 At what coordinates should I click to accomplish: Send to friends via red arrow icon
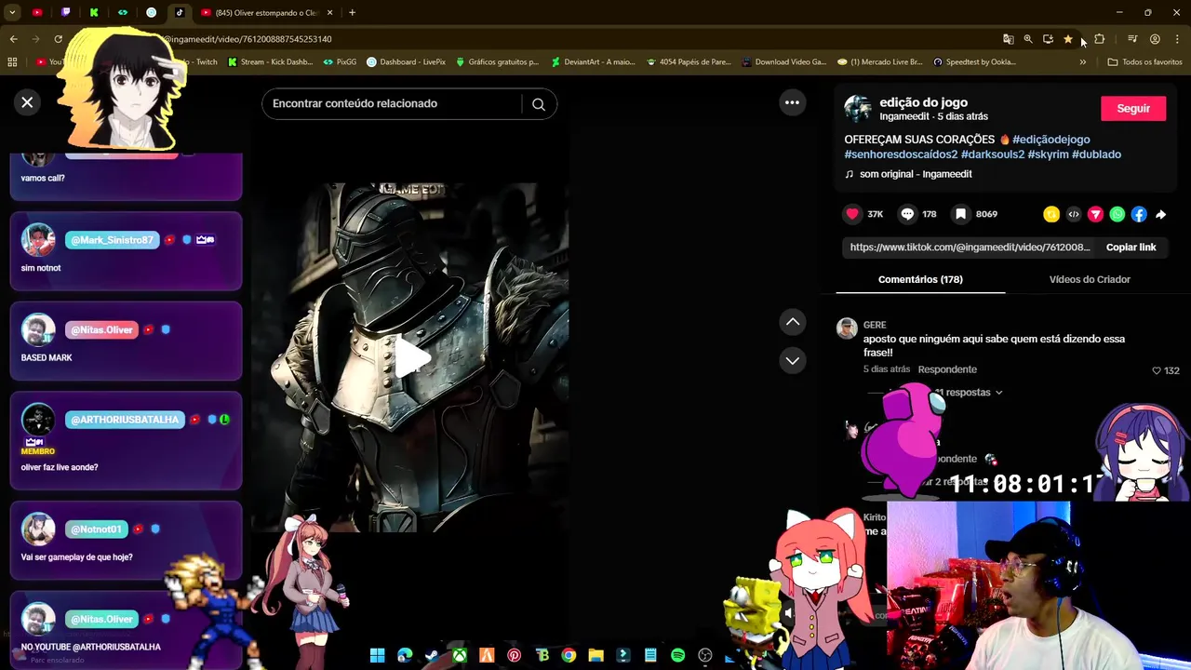(x=1095, y=214)
